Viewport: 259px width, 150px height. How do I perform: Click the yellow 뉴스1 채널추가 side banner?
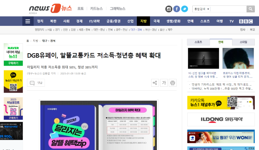13,81
